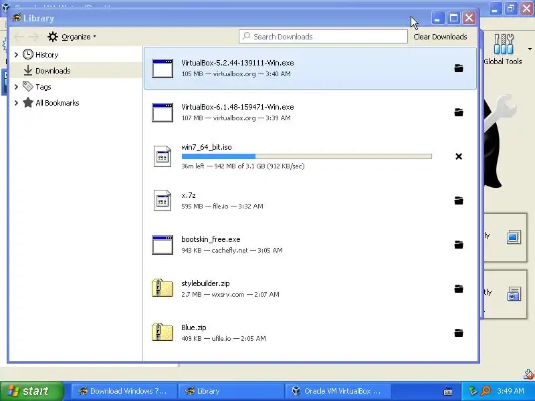The width and height of the screenshot is (535, 401).
Task: Click the x.7z file icon
Action: (163, 200)
